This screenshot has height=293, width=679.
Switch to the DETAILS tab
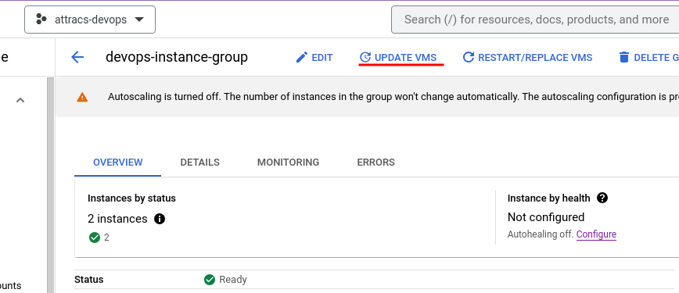200,163
